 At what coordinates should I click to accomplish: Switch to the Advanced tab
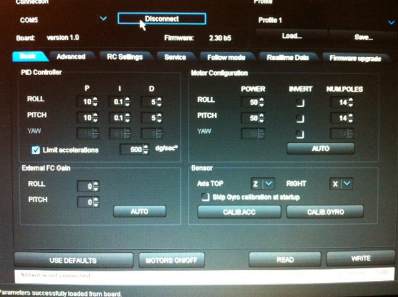click(71, 57)
